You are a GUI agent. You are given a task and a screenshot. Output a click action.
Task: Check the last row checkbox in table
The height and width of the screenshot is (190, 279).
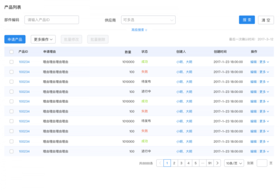[12, 151]
